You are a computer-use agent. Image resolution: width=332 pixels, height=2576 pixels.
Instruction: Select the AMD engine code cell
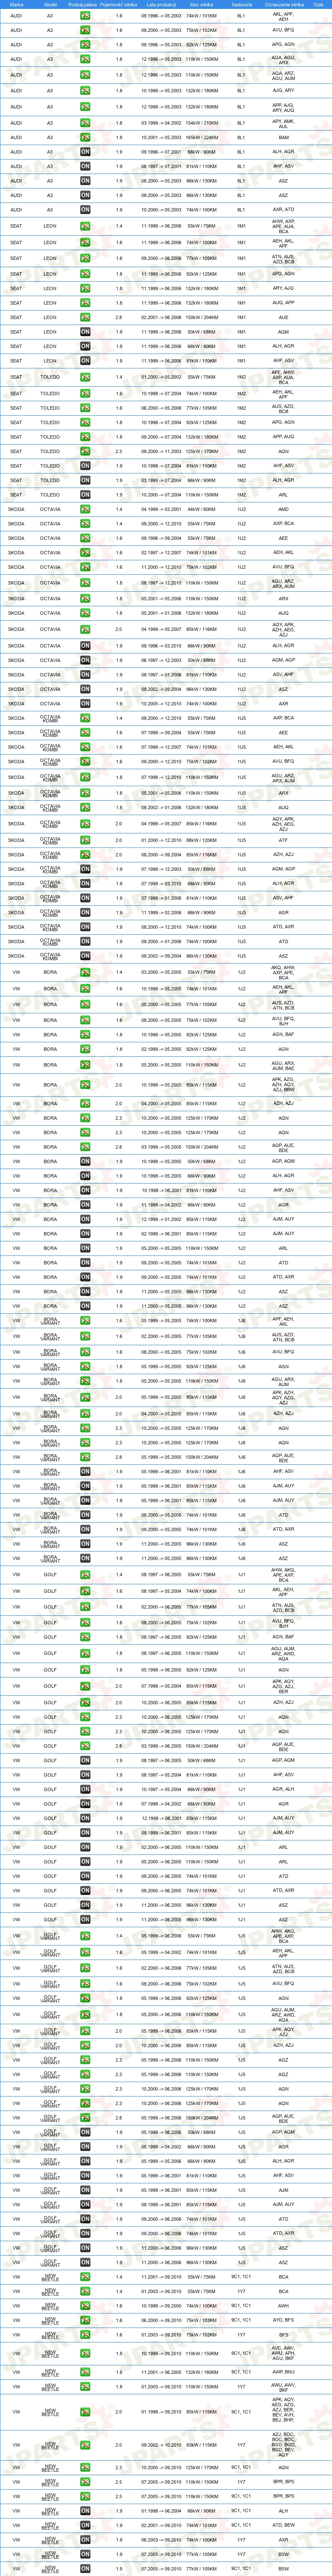click(283, 509)
